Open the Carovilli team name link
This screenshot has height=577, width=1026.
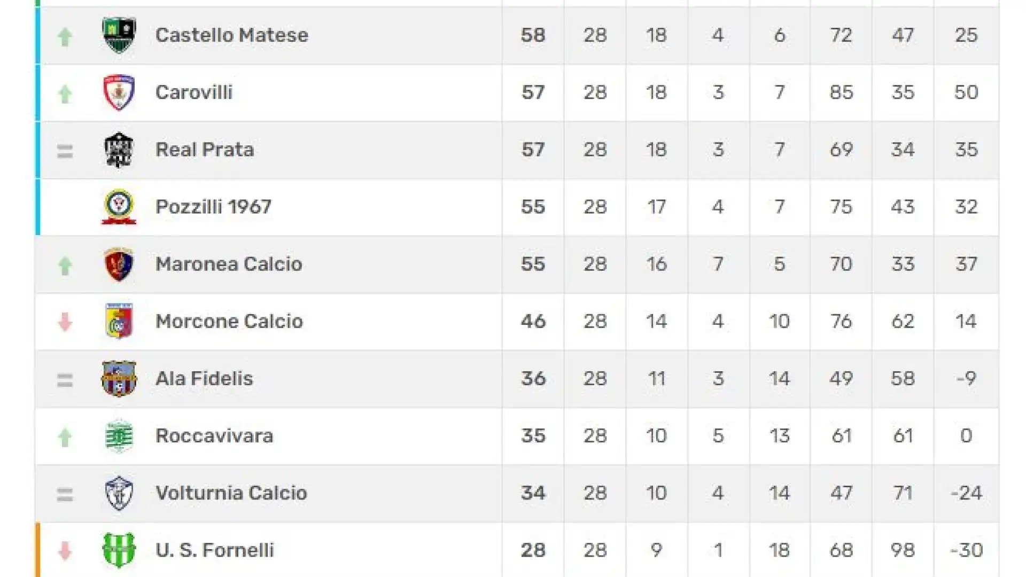[194, 92]
